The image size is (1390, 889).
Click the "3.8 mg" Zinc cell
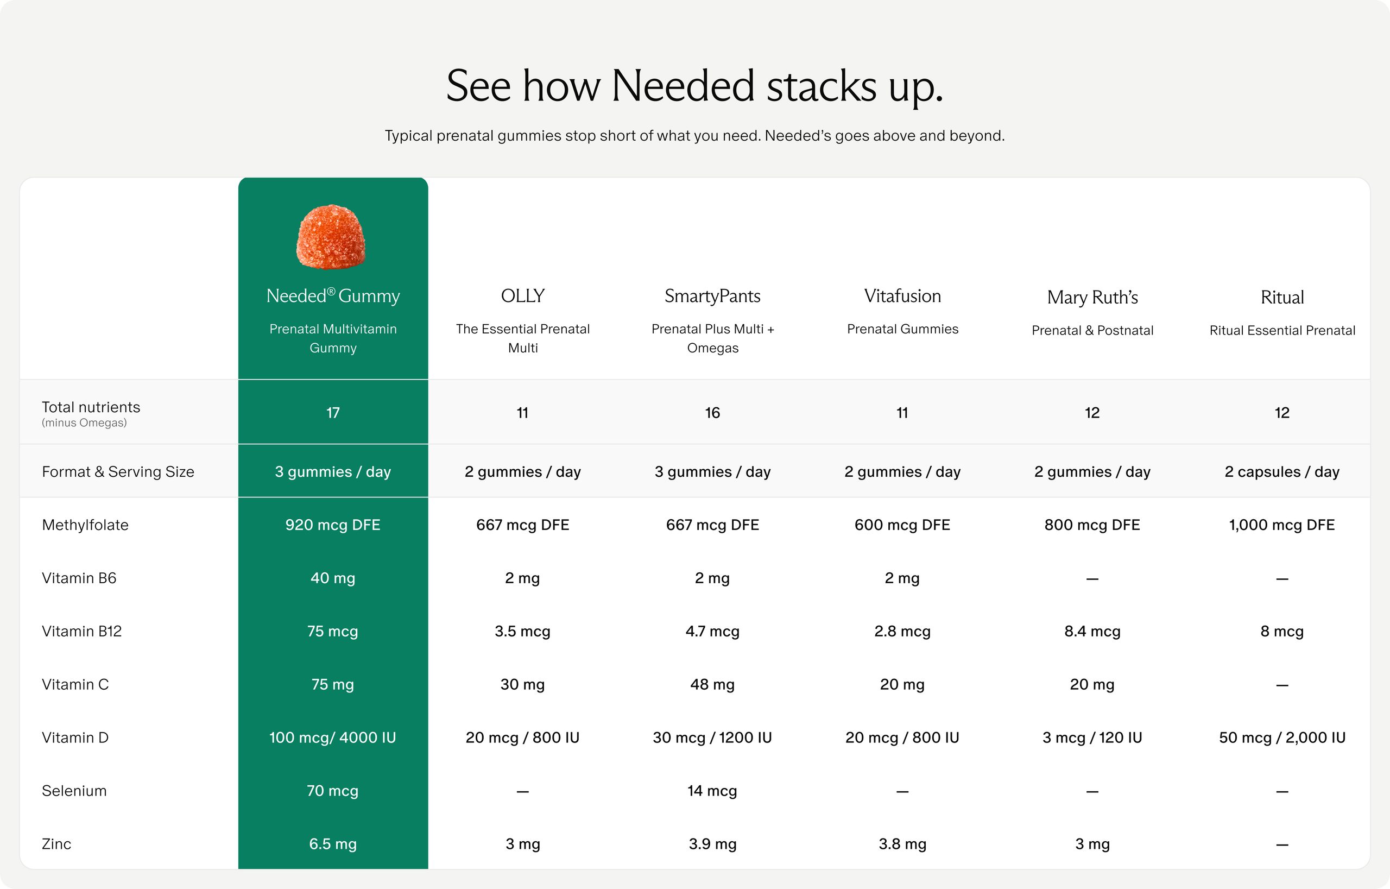point(902,843)
